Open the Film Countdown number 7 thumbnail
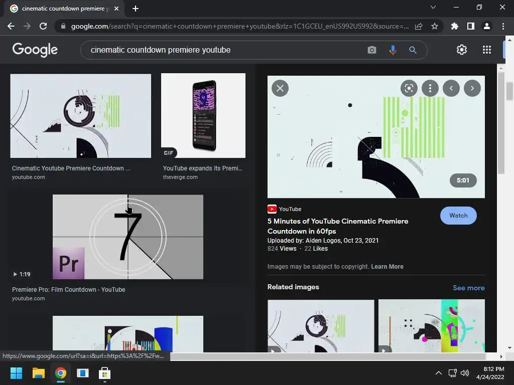 [128, 237]
